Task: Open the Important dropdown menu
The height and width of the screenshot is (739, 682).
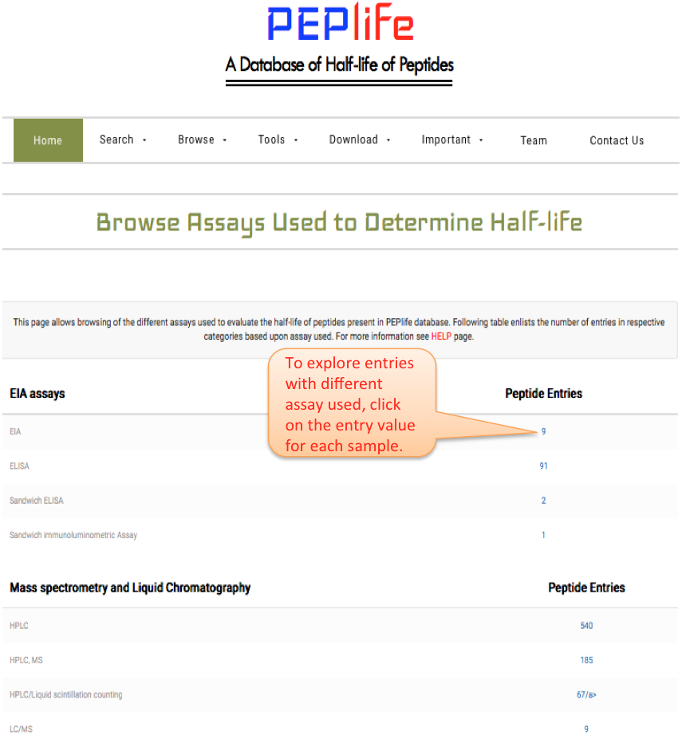Action: 452,140
